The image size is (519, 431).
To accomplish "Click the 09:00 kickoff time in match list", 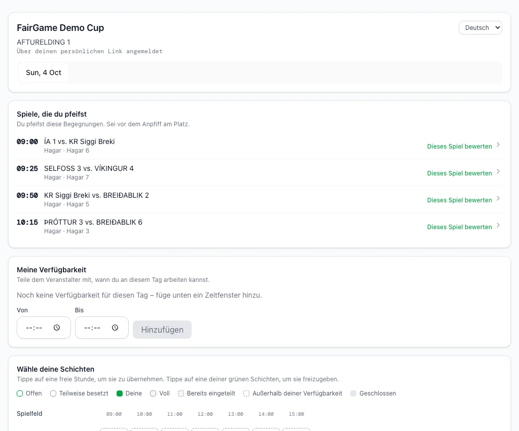I will (x=27, y=141).
